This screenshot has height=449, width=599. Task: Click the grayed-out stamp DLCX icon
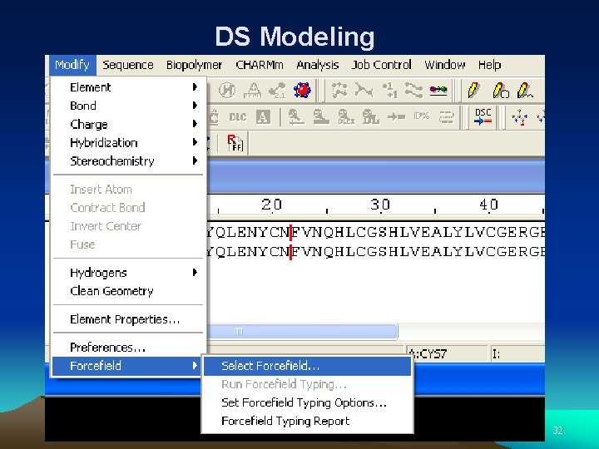tap(346, 117)
